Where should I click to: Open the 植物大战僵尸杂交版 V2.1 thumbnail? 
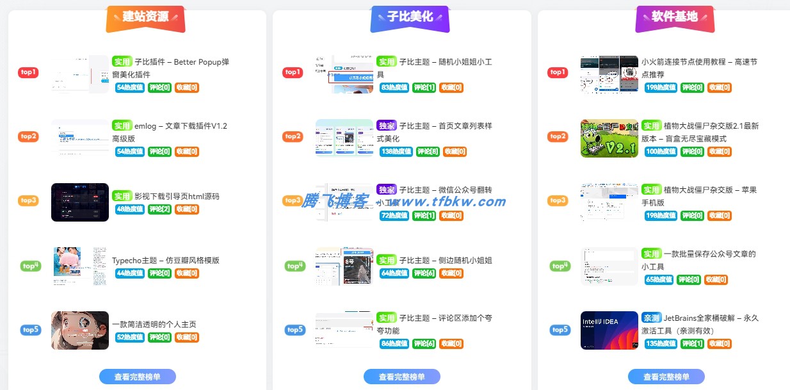pyautogui.click(x=609, y=138)
